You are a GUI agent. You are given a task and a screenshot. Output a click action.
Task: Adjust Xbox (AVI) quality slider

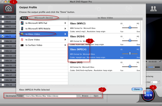pyautogui.click(x=130, y=67)
